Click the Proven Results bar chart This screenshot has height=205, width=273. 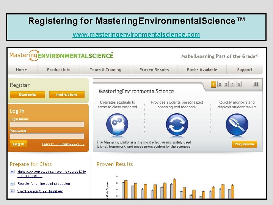coord(170,187)
